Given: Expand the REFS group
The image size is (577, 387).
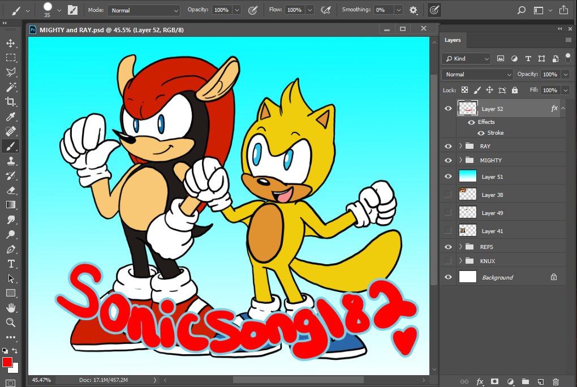Looking at the screenshot, I should pos(460,246).
